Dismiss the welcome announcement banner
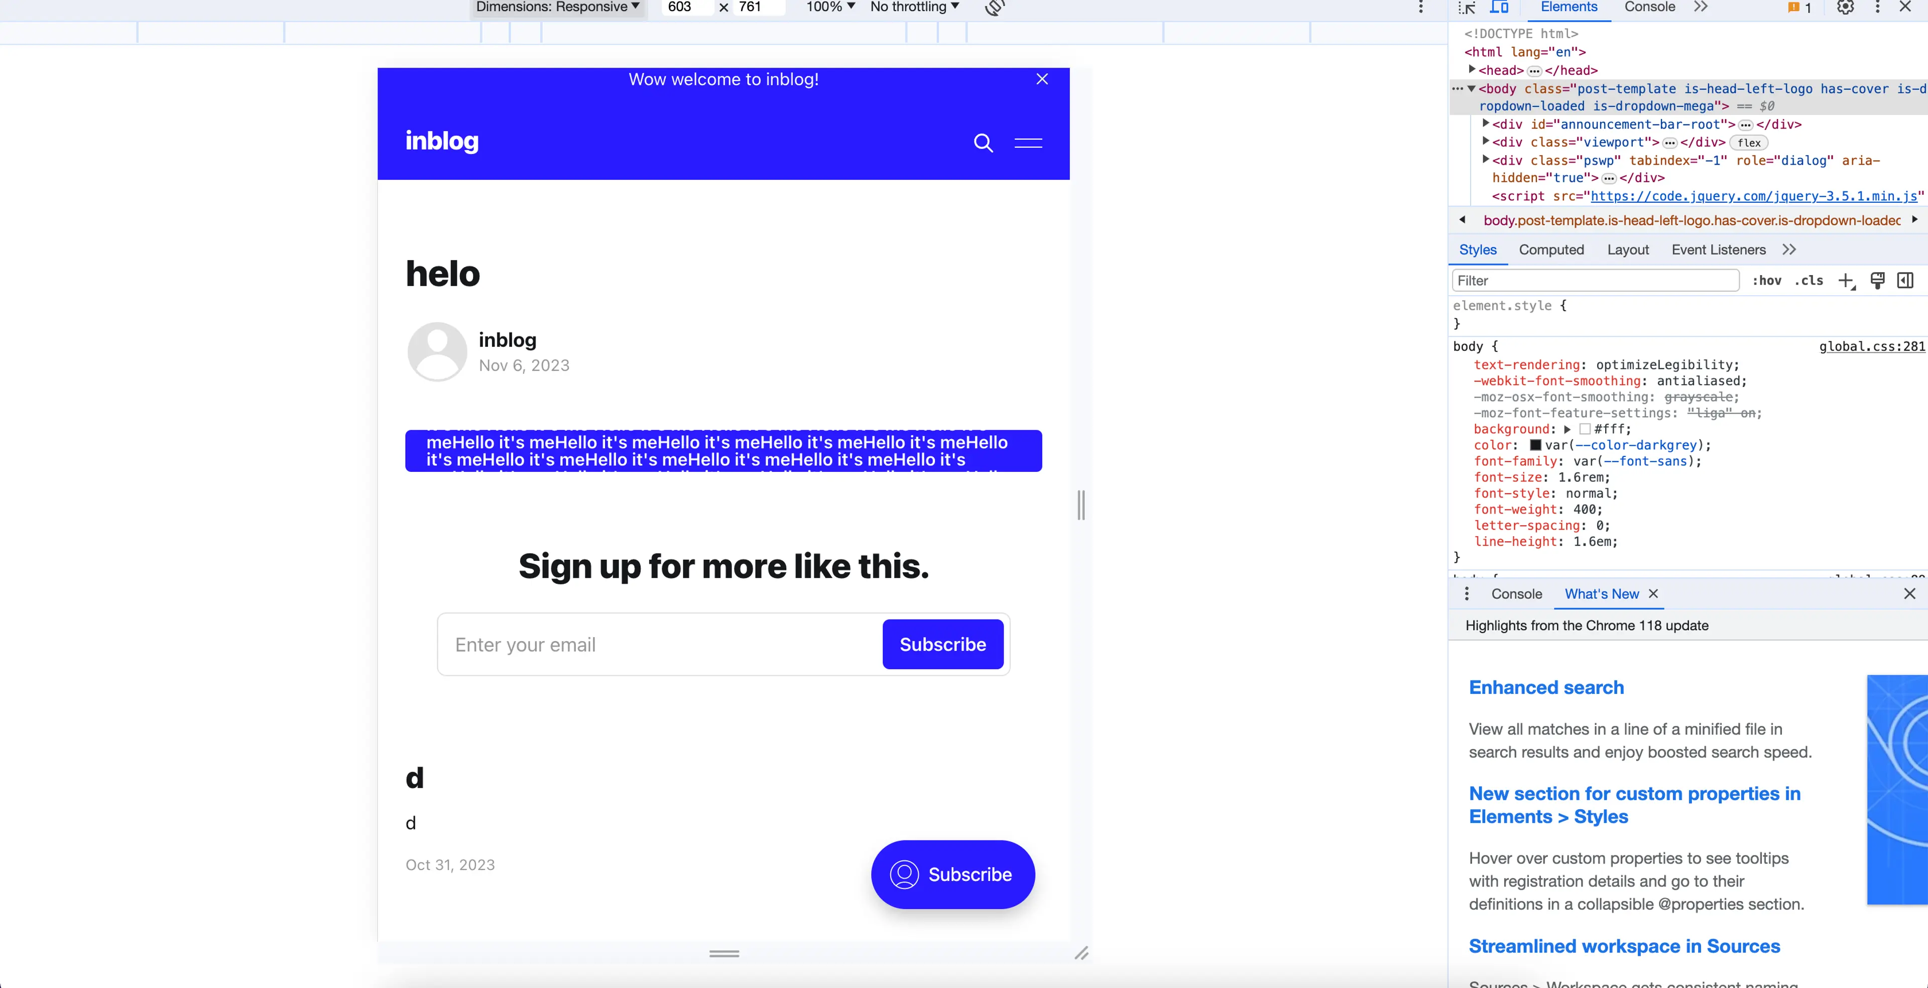The image size is (1928, 988). 1042,79
